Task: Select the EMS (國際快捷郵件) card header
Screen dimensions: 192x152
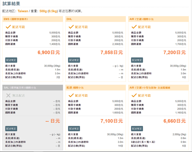Action: 16,19
